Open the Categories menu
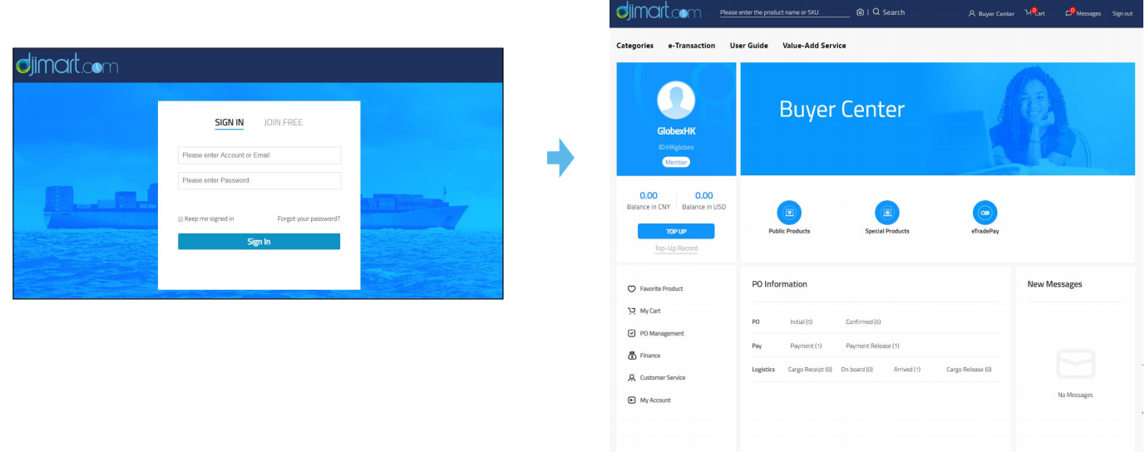 pos(635,46)
